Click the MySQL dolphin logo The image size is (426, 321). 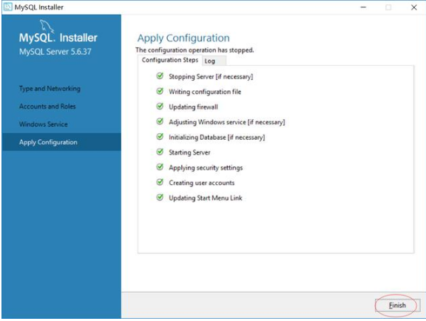(47, 26)
